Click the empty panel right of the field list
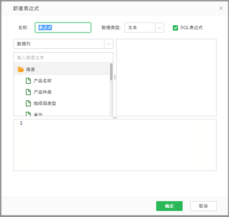This screenshot has height=217, width=229. tap(166, 77)
